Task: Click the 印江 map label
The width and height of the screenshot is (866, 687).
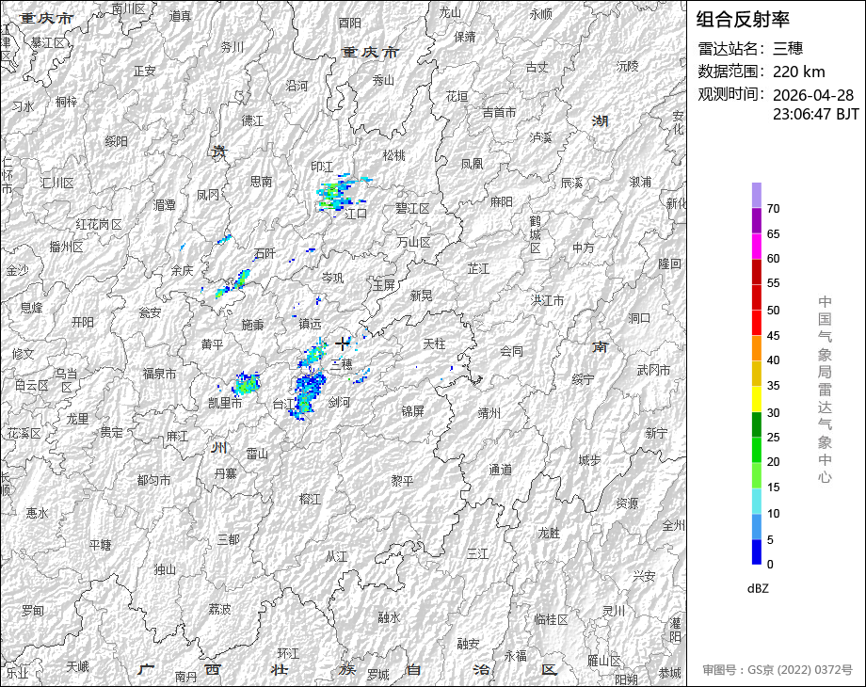Action: pos(323,167)
